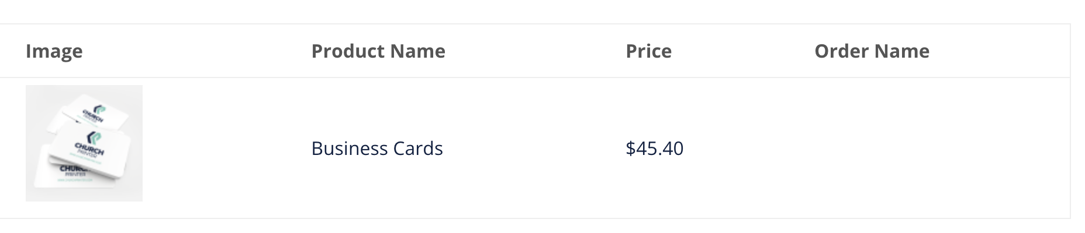
Task: Click the Order Name column header
Action: pos(872,51)
